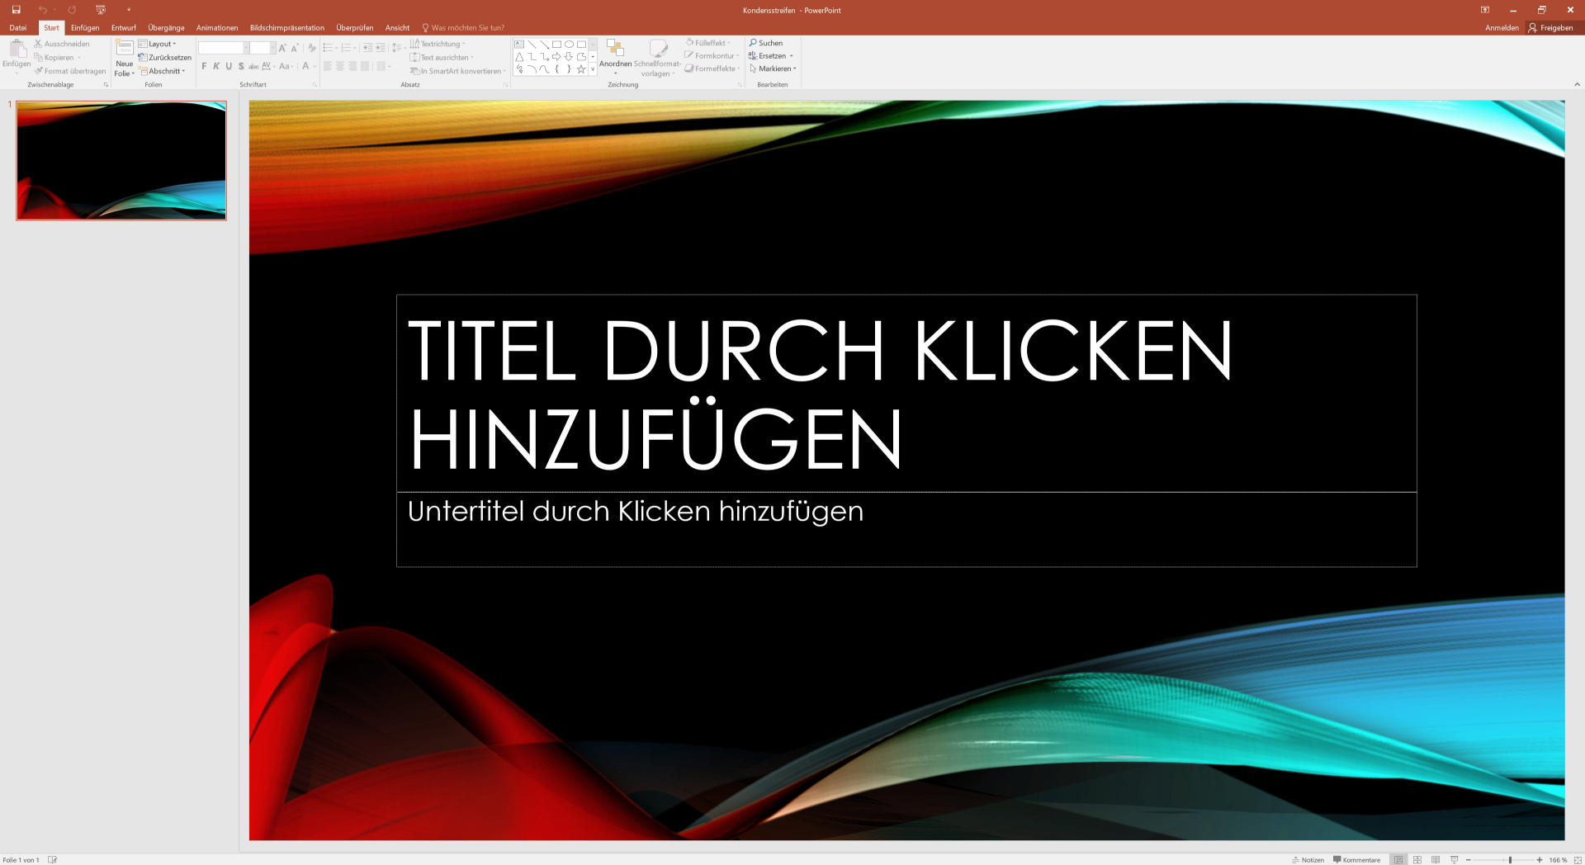
Task: Create a new slide with Neue Folie icon
Action: 125,49
